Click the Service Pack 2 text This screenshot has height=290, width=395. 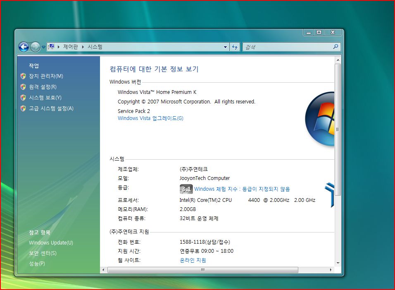click(134, 111)
